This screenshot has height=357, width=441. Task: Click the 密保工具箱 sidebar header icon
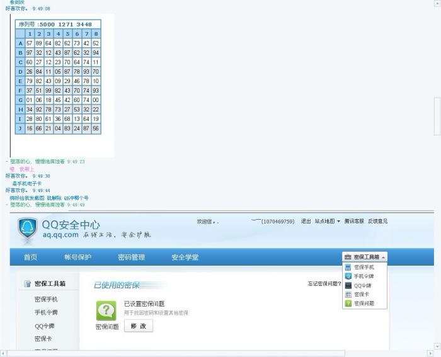[27, 283]
